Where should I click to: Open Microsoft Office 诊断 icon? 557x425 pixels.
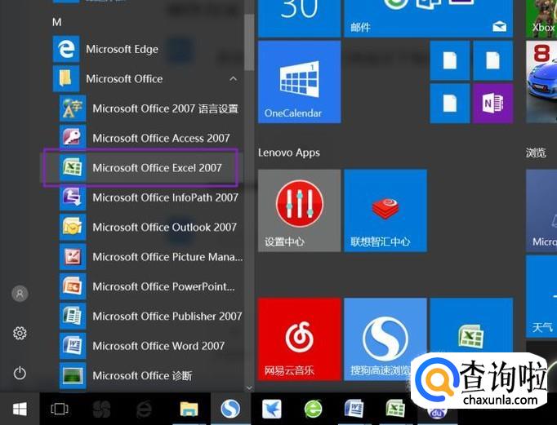(73, 375)
